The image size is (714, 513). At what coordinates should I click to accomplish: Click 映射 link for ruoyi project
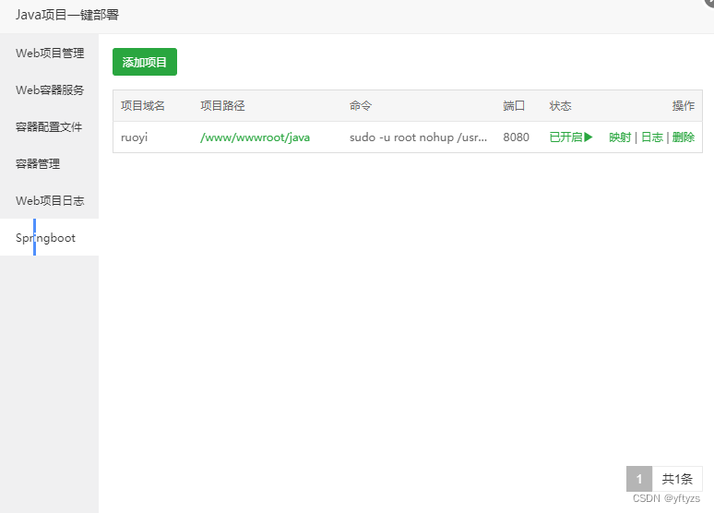tap(620, 137)
